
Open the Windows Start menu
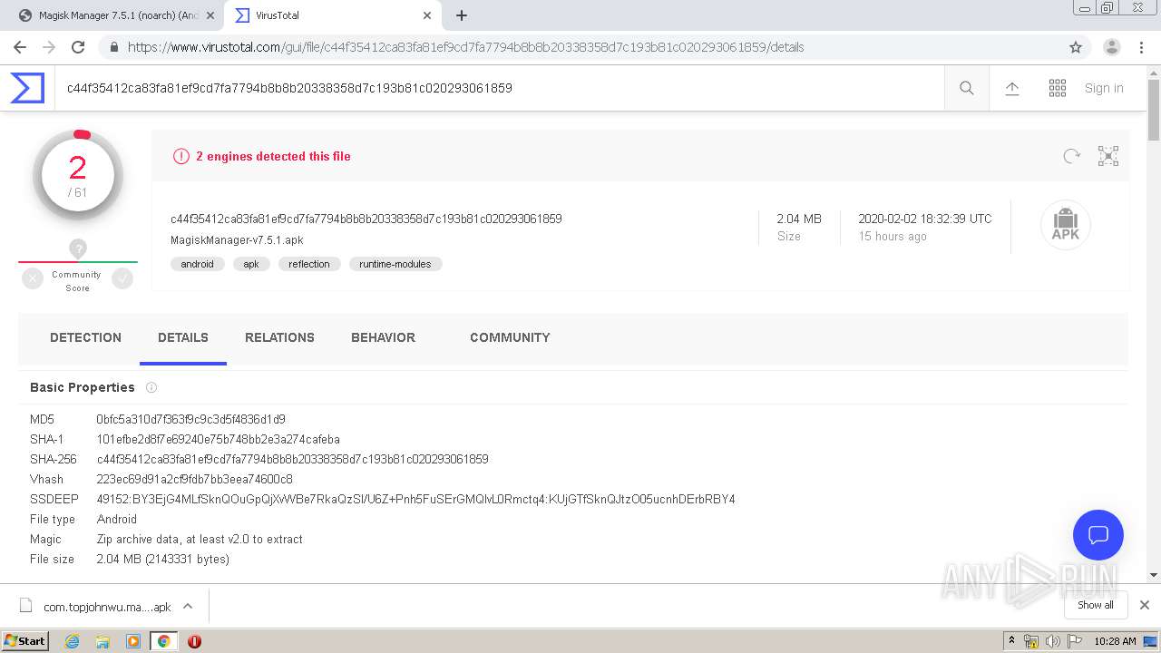25,640
